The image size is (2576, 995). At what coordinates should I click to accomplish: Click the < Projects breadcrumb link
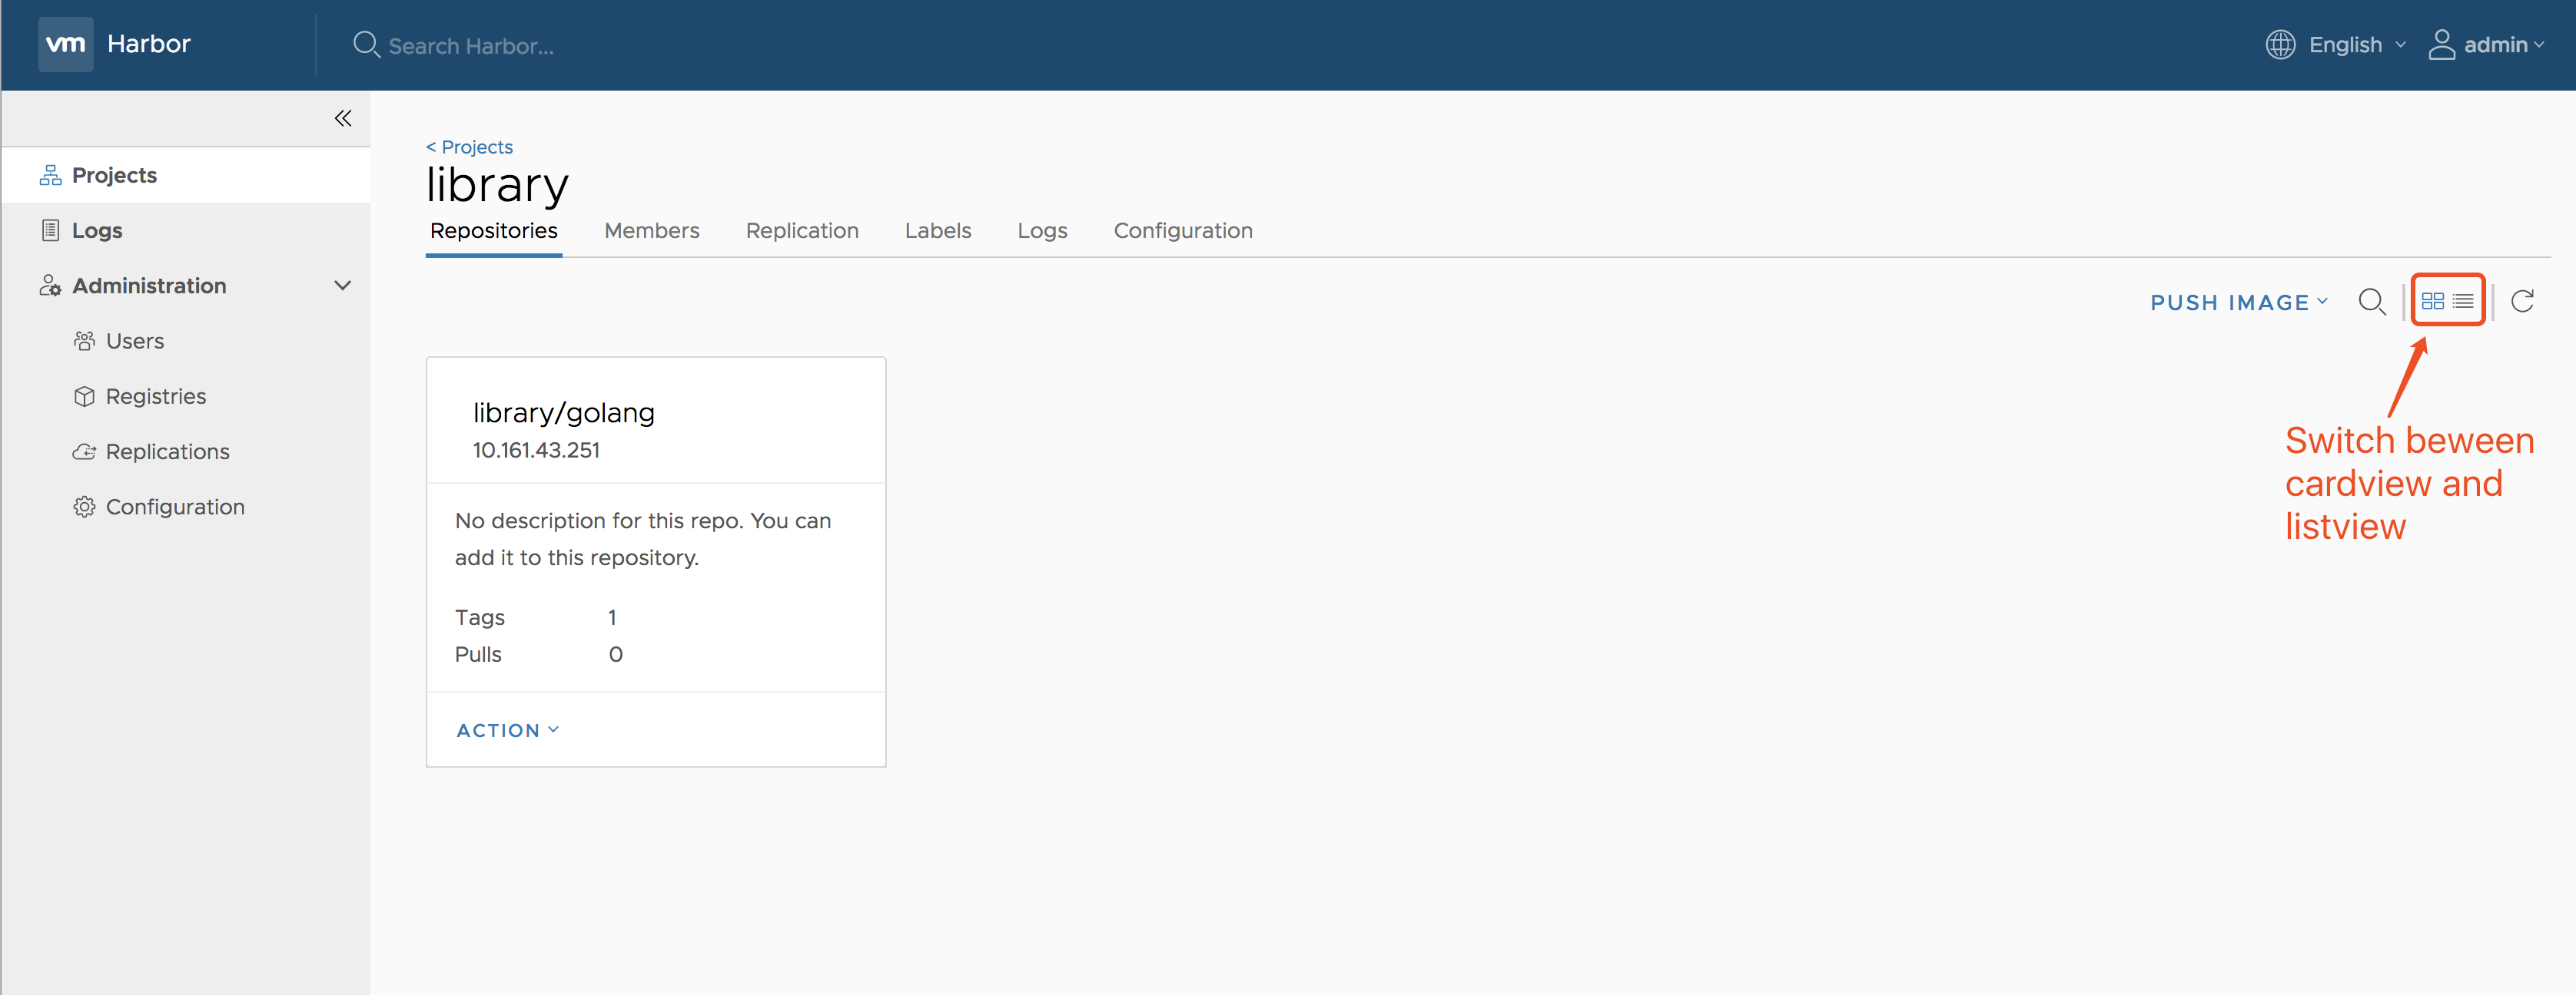tap(466, 146)
